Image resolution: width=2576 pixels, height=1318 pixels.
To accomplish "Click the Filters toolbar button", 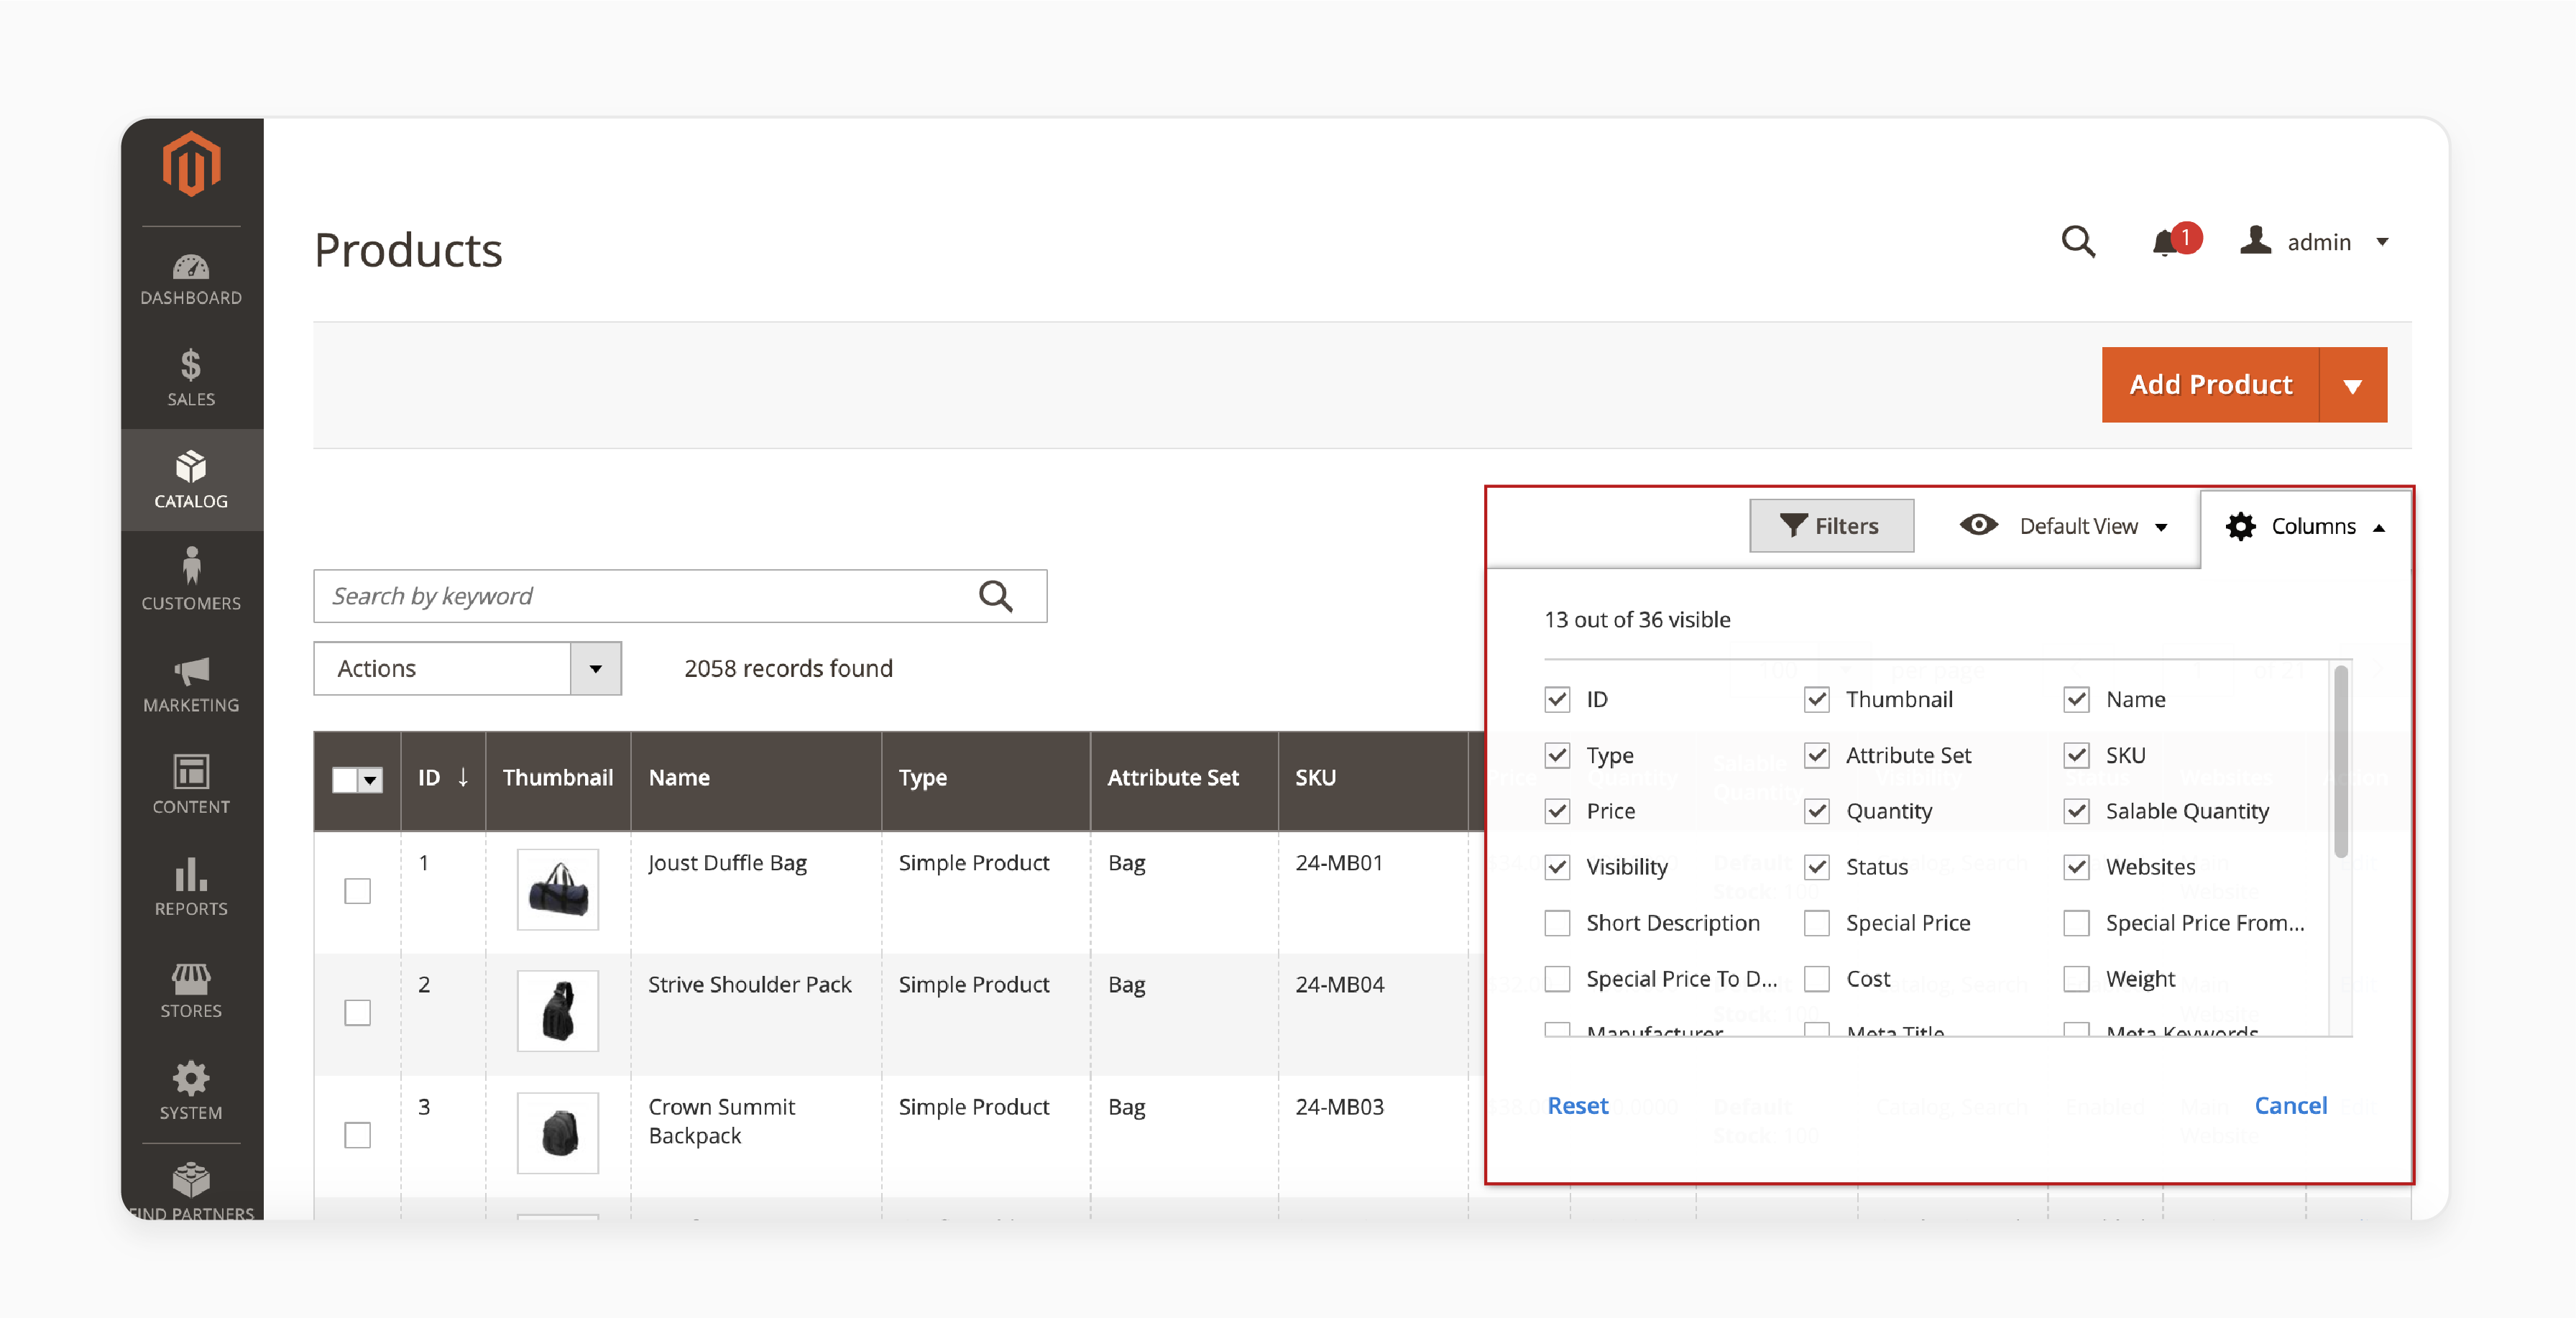I will pos(1828,526).
